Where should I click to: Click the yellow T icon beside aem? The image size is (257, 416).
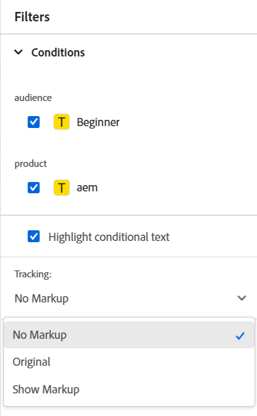(x=62, y=188)
